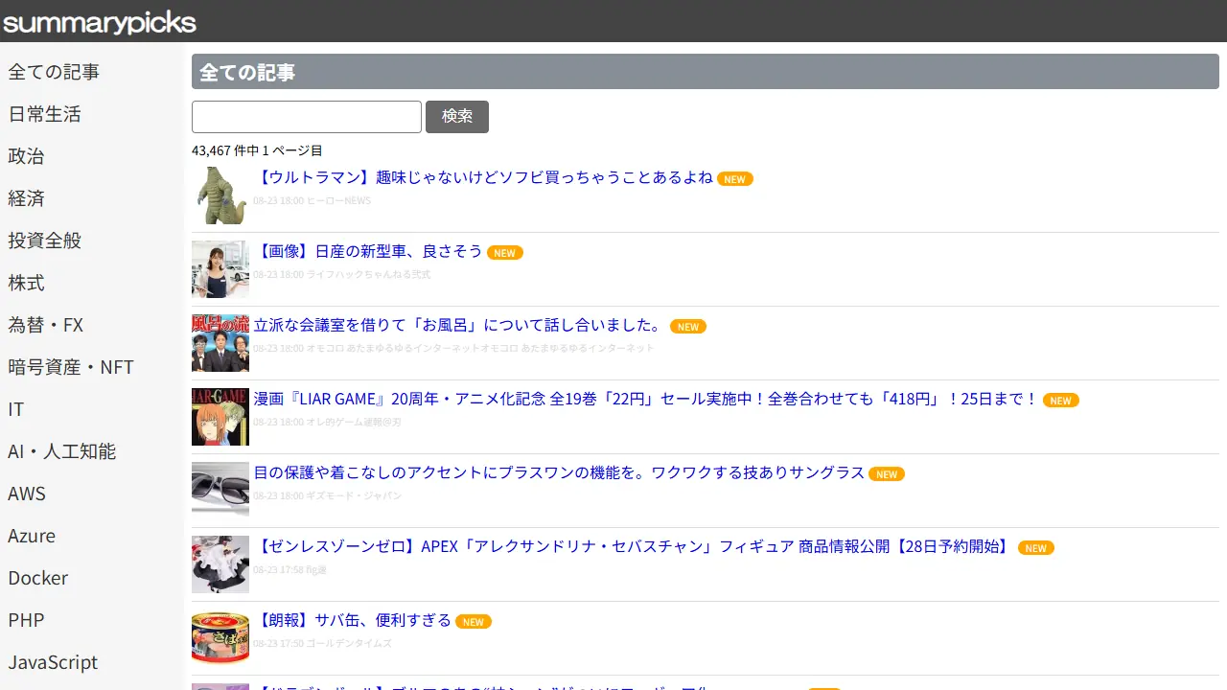This screenshot has width=1227, height=690.
Task: Open the Ultraman monster figure thumbnail
Action: tap(220, 195)
